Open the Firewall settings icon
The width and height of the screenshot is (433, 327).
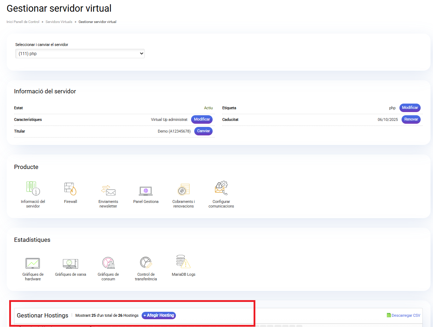[x=70, y=189]
